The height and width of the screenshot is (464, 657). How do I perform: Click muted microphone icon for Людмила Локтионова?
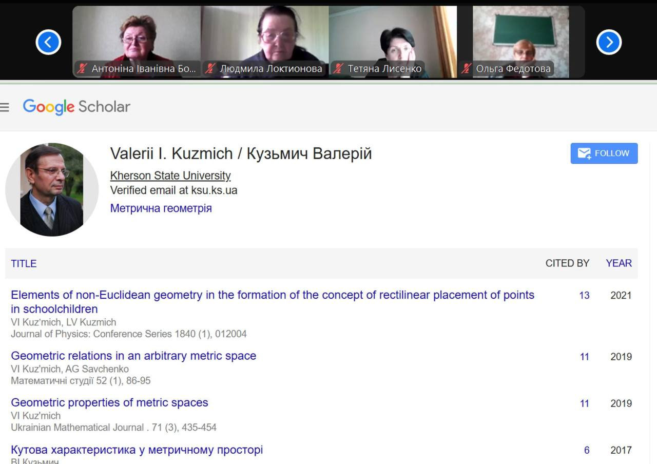(x=209, y=68)
